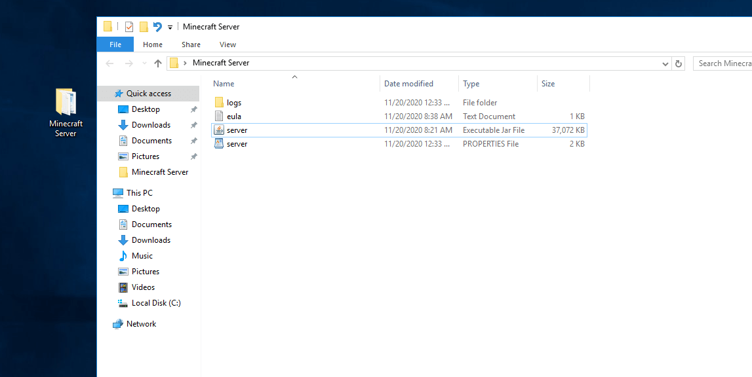
Task: Sort files by clicking the Name column header
Action: point(223,83)
